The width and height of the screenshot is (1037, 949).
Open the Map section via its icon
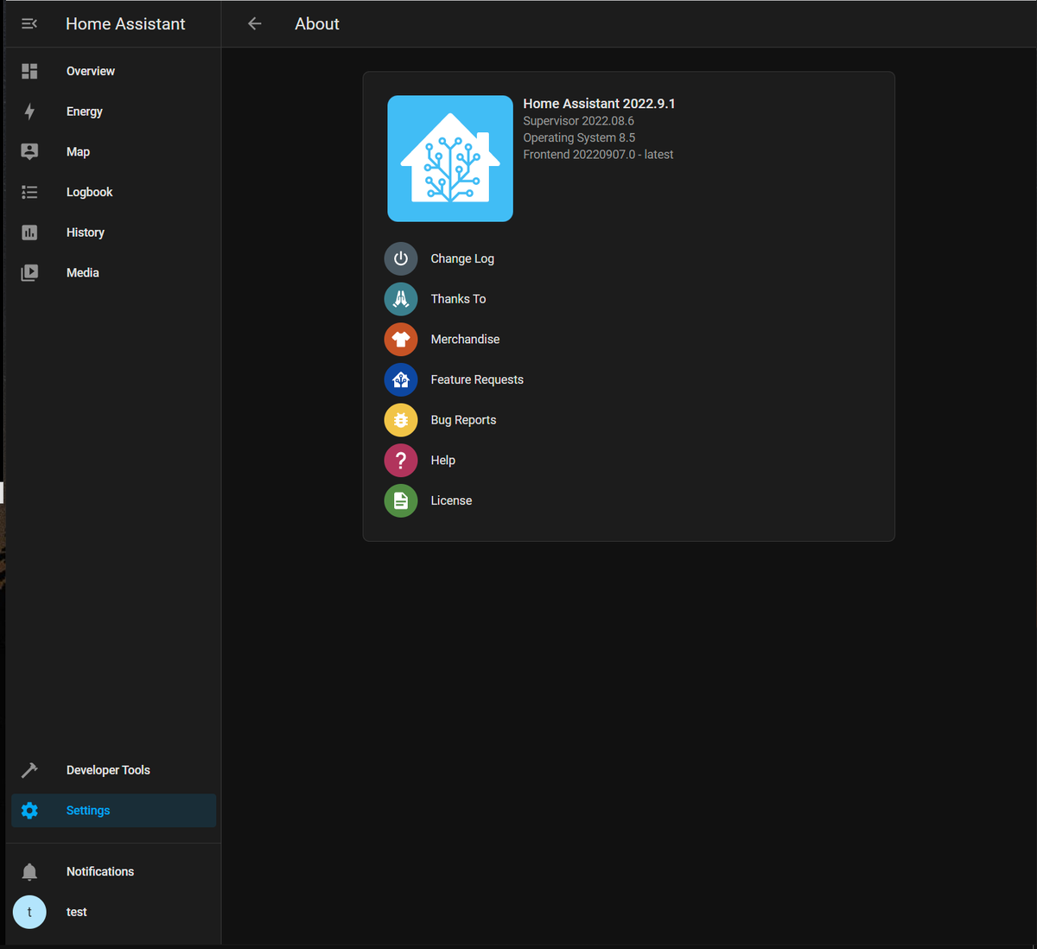point(29,151)
